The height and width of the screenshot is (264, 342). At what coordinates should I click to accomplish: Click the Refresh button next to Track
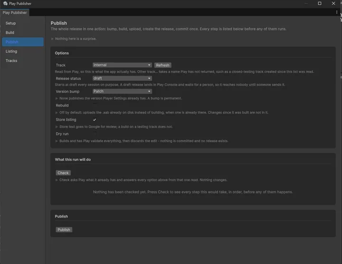[x=163, y=65]
